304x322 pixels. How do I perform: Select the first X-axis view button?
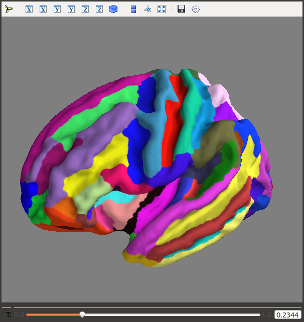point(29,9)
